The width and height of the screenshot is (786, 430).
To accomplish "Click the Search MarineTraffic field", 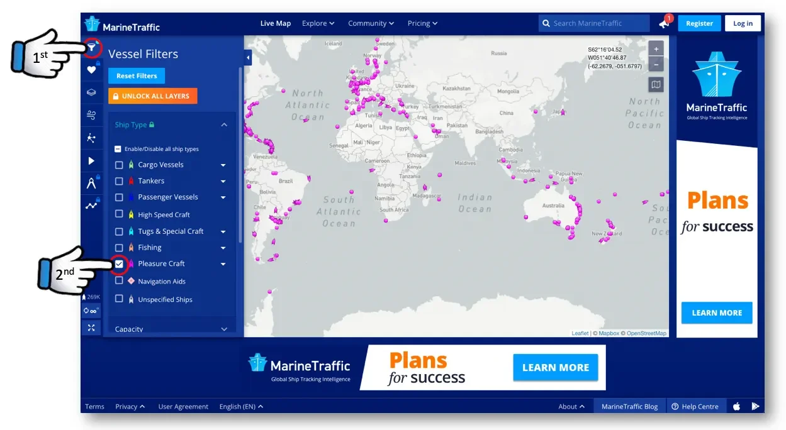I will coord(594,23).
